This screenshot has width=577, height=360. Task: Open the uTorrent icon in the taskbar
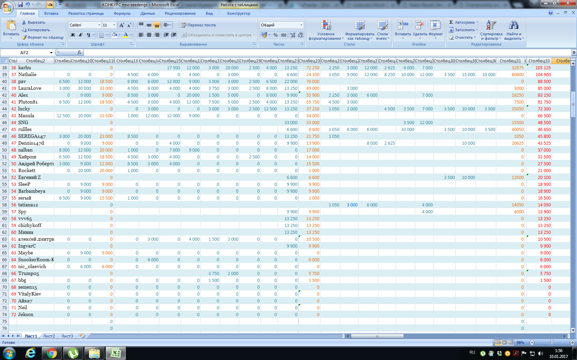tap(73, 353)
